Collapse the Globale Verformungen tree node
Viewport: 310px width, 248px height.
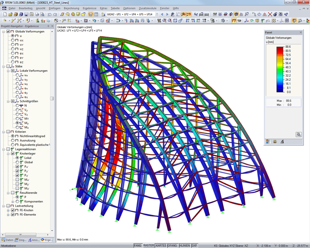[x=3, y=31]
